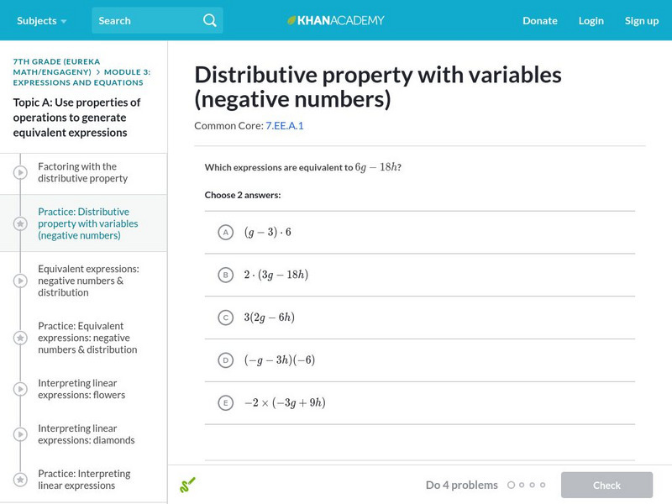This screenshot has height=504, width=672.
Task: Click the play icon beside Interpreting linear expressions: flowers
Action: point(20,389)
